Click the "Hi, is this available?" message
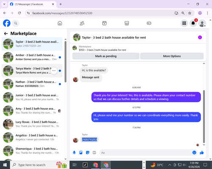This screenshot has width=212, height=169. (x=94, y=70)
